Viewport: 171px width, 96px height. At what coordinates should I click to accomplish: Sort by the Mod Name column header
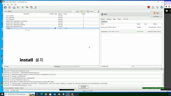26,14
